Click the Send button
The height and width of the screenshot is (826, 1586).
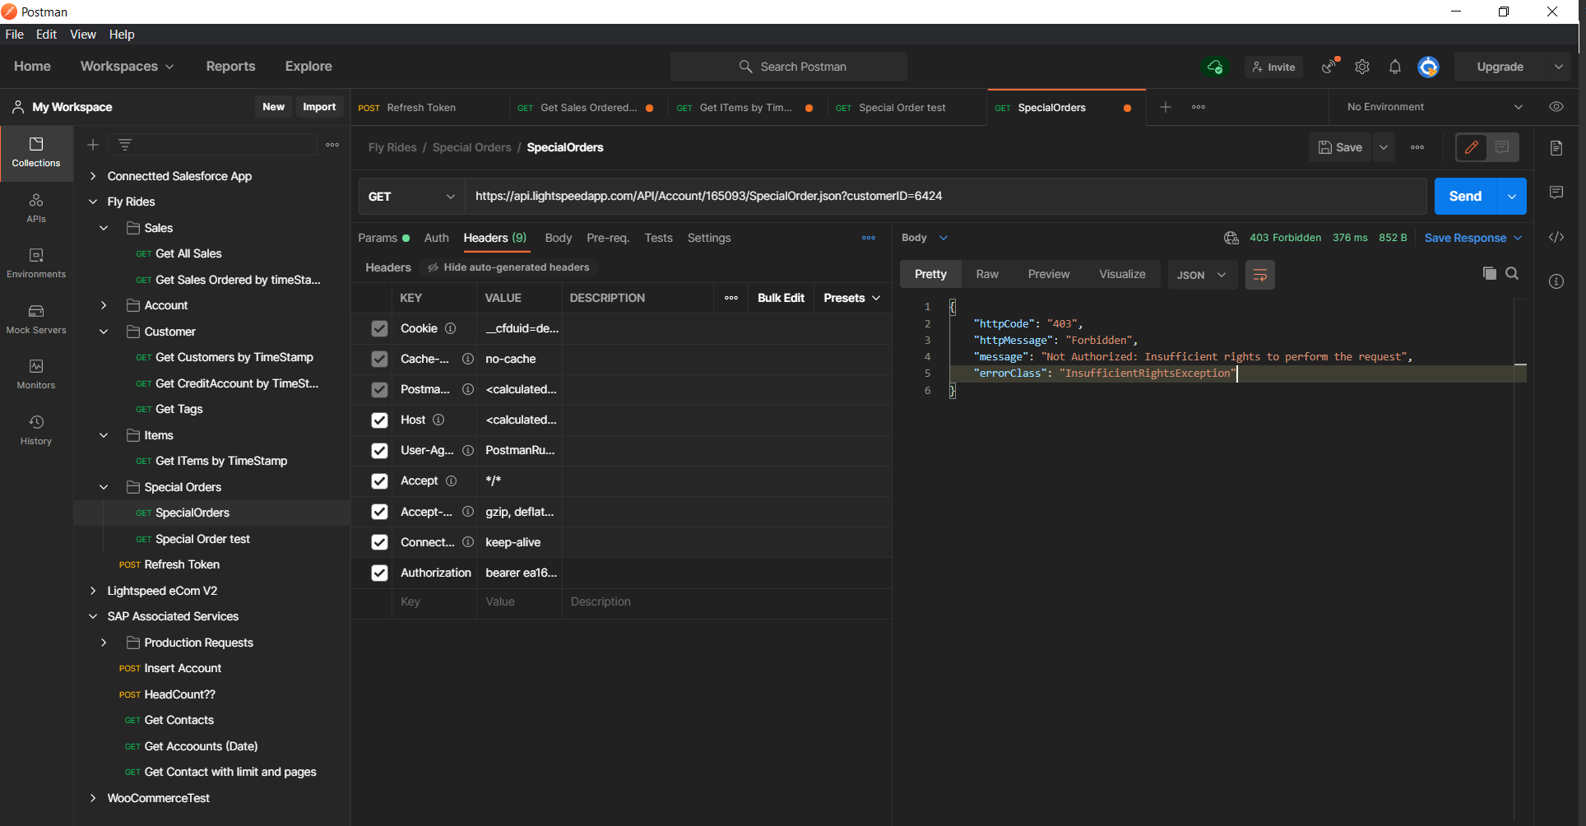click(1465, 197)
